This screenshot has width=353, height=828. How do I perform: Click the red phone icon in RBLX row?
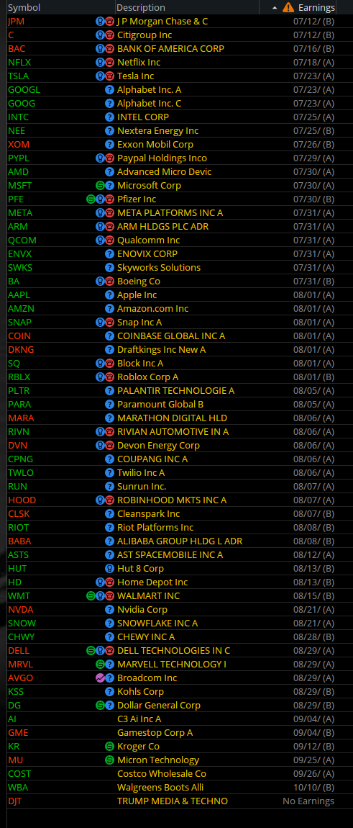110,377
